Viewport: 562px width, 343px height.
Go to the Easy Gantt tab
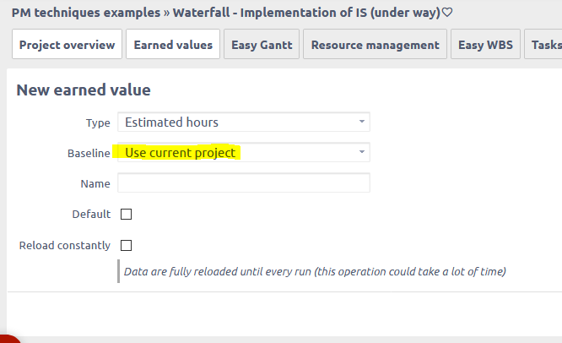click(262, 45)
